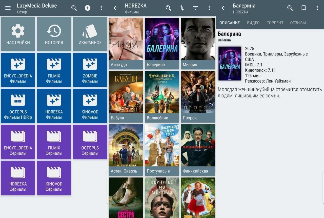Open FILMIX Фильмы tile
Image resolution: width=324 pixels, height=218 pixels.
point(54,70)
